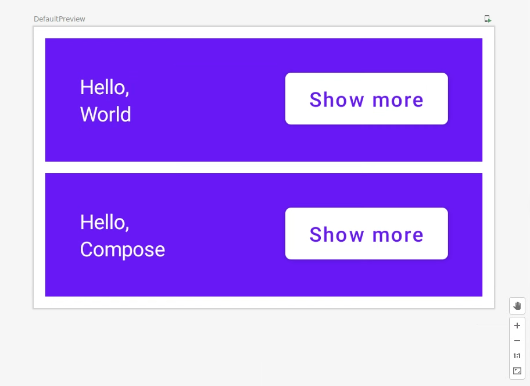This screenshot has height=386, width=530.
Task: Click the "World" line of the first greeting
Action: pos(105,115)
